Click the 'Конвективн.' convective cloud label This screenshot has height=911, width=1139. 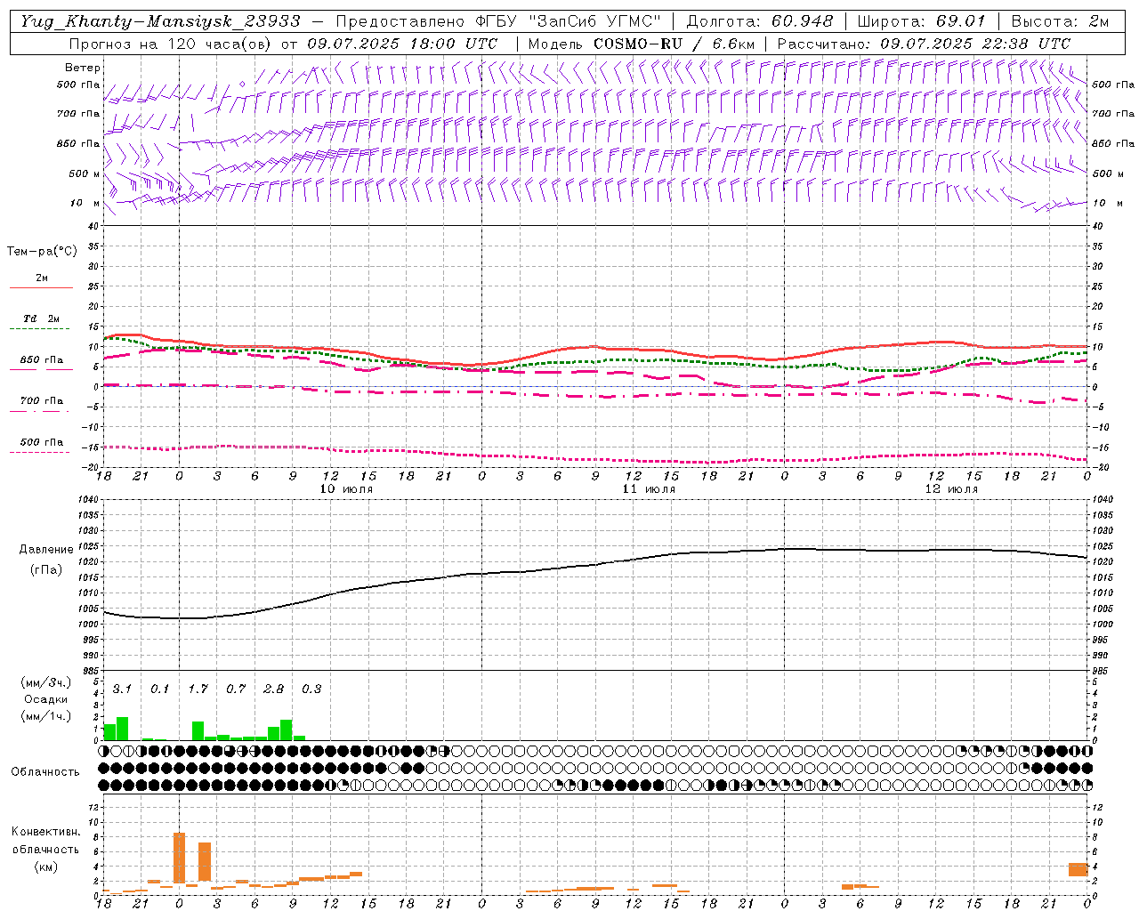[45, 832]
